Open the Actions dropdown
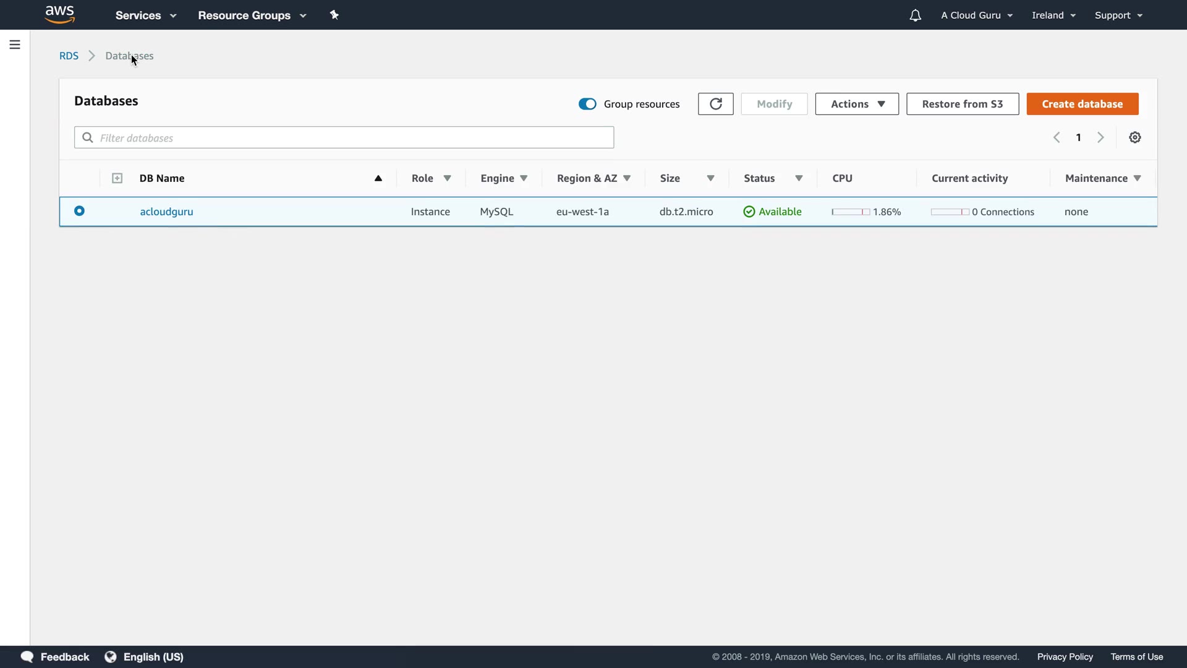The width and height of the screenshot is (1187, 668). 857,104
